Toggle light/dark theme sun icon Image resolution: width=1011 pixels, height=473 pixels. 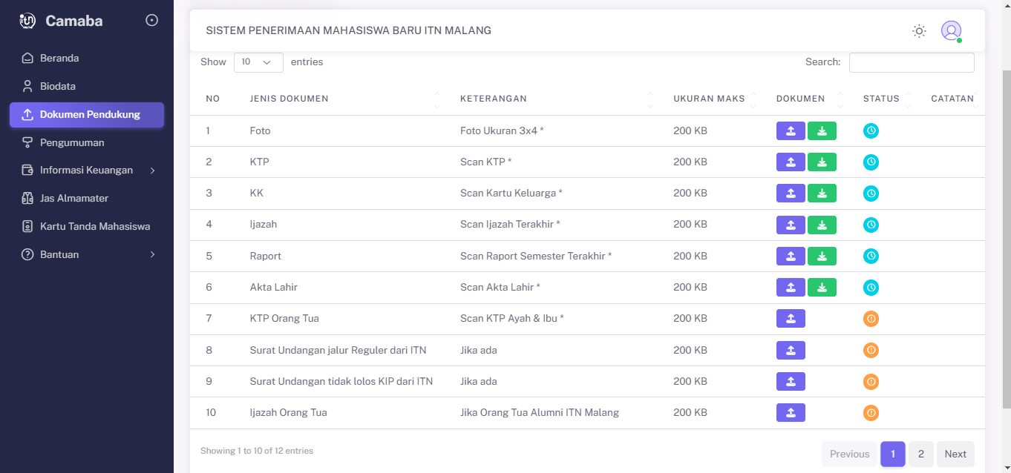(x=919, y=31)
